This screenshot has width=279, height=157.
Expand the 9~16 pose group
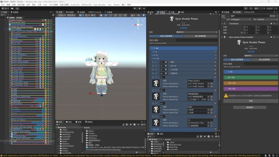152,55
